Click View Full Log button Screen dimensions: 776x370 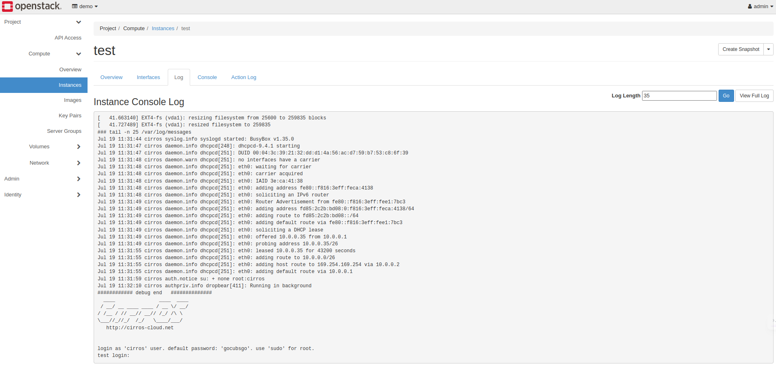point(754,96)
